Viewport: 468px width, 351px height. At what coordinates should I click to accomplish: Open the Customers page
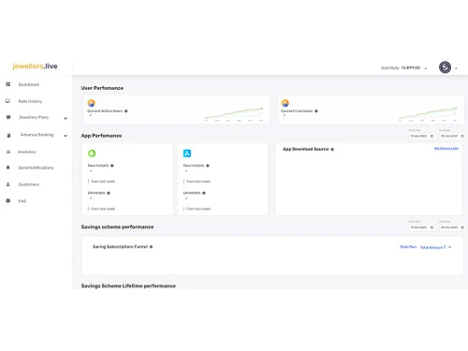click(x=29, y=184)
